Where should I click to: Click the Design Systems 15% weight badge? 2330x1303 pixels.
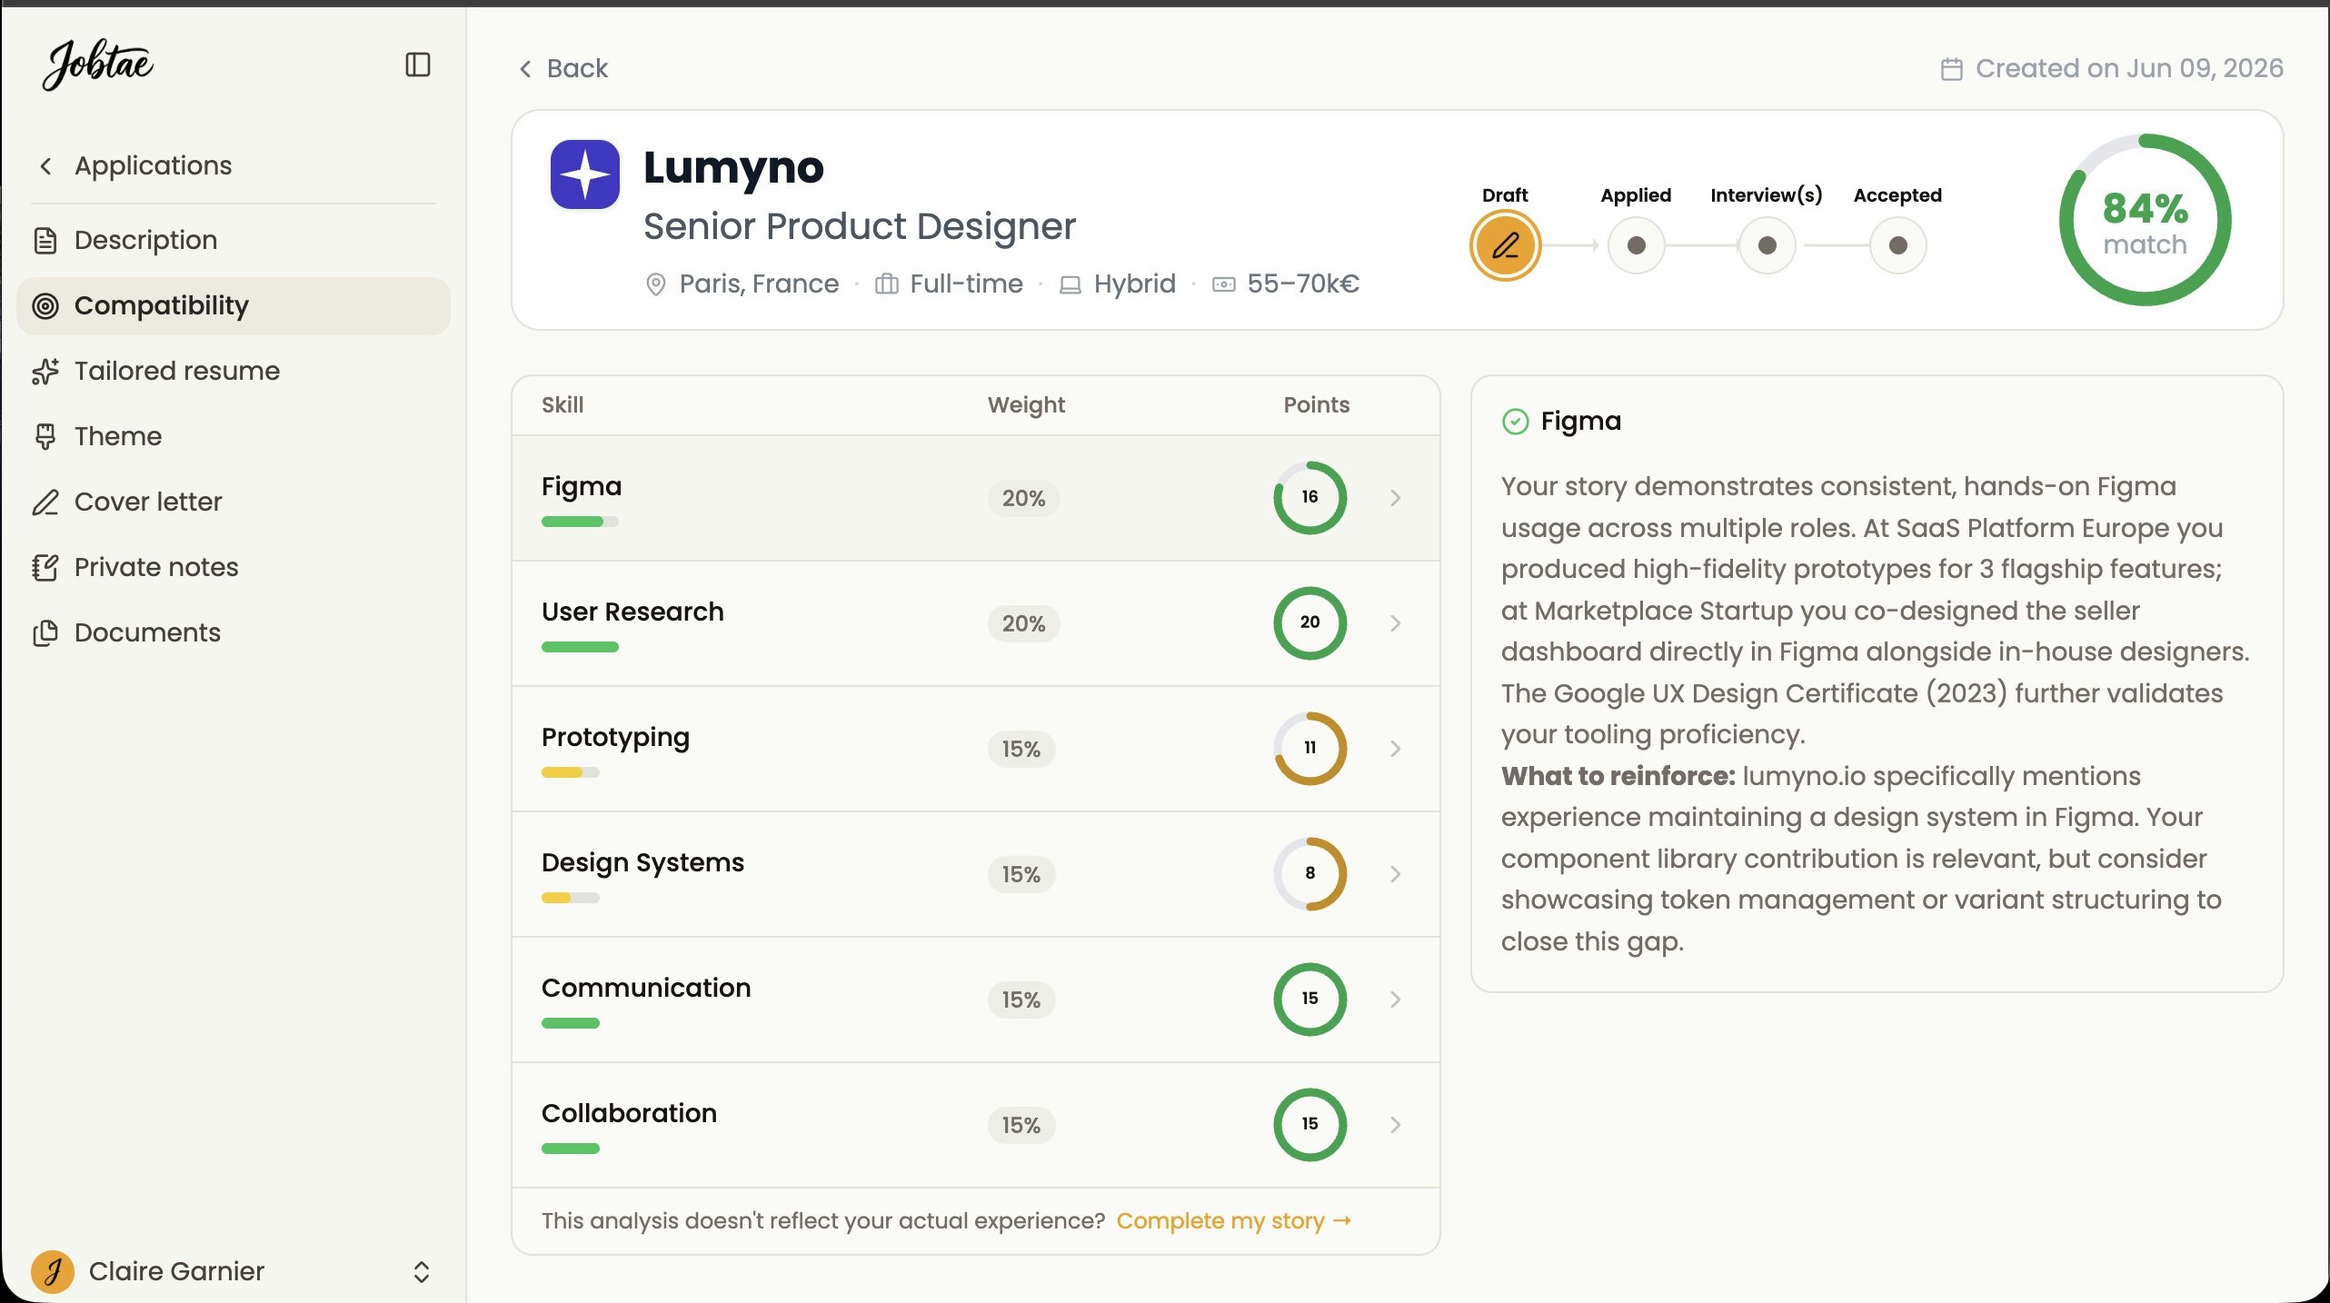click(x=1021, y=875)
